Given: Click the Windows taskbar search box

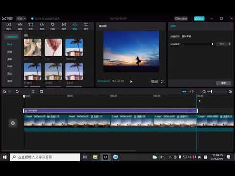Looking at the screenshot, I should point(45,157).
